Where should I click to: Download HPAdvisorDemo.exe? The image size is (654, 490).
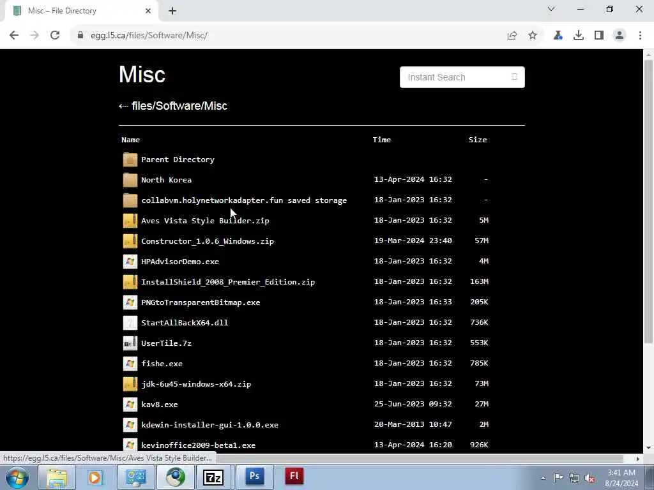(x=179, y=262)
